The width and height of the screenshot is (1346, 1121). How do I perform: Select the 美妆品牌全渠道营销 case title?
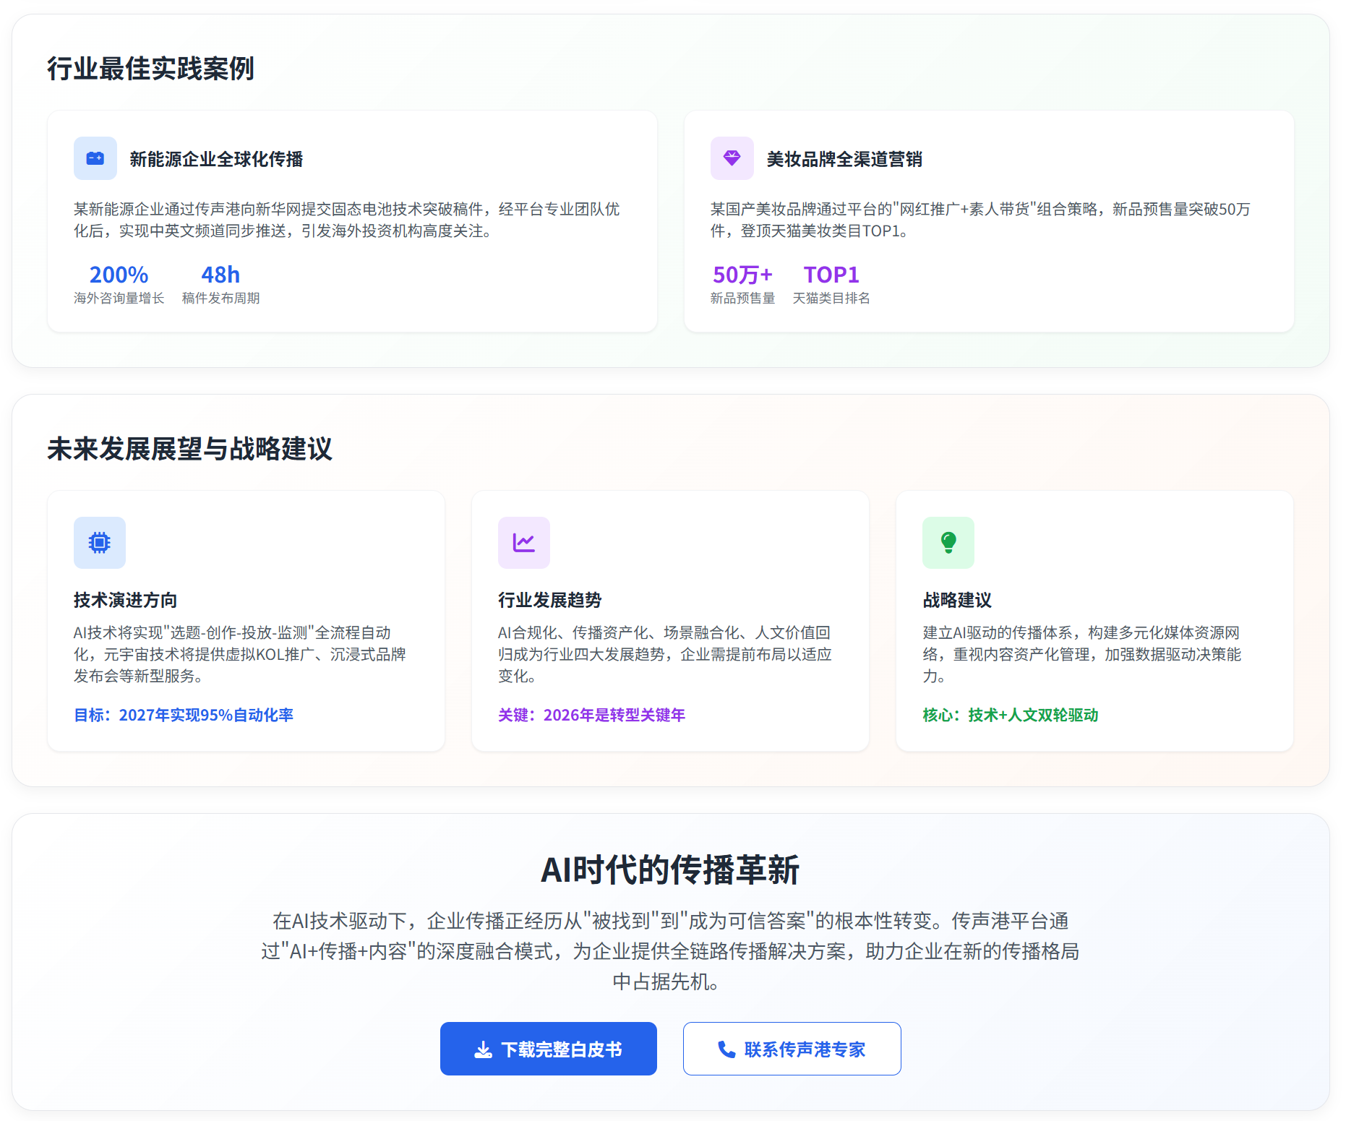pos(844,159)
